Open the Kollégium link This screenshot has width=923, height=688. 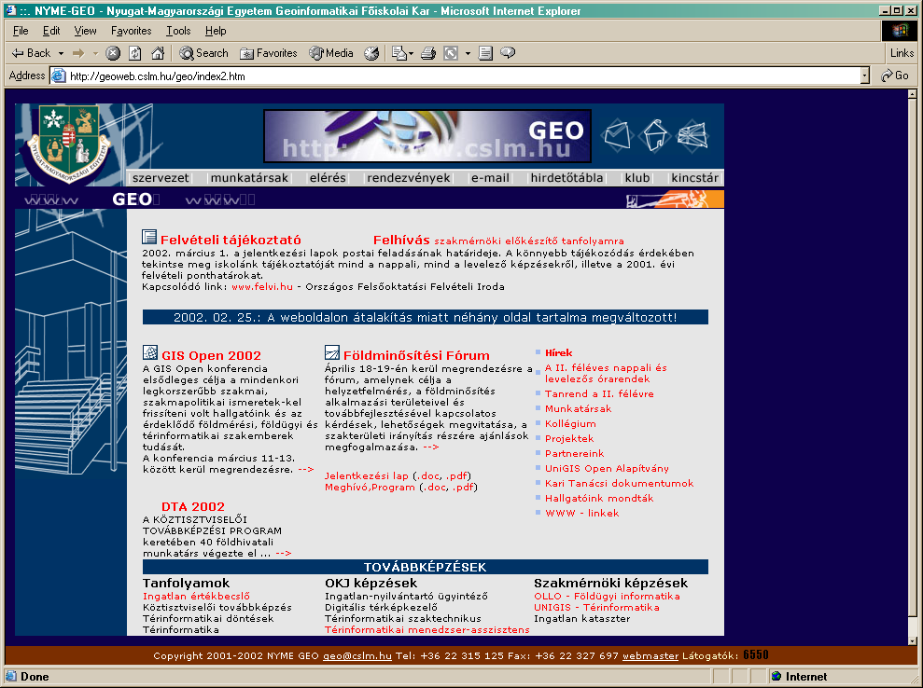click(570, 423)
